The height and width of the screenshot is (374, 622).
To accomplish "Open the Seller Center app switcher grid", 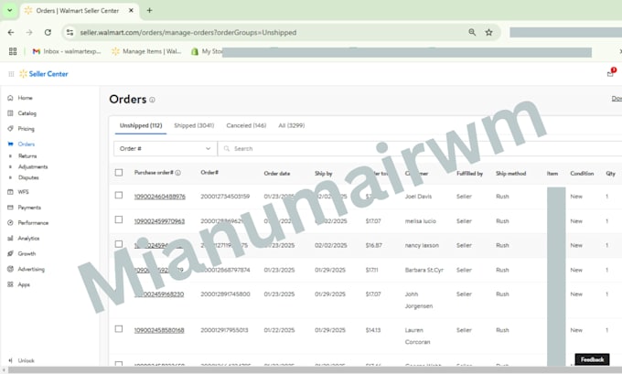I will (x=11, y=74).
